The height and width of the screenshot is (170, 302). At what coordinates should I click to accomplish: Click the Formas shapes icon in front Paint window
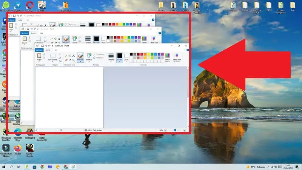pyautogui.click(x=89, y=56)
